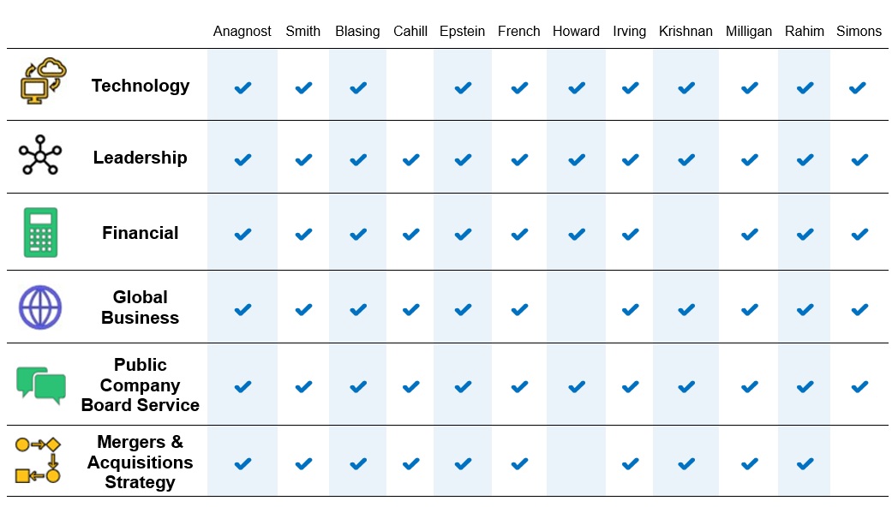The height and width of the screenshot is (507, 892).
Task: Select the Simons column header
Action: (x=859, y=32)
